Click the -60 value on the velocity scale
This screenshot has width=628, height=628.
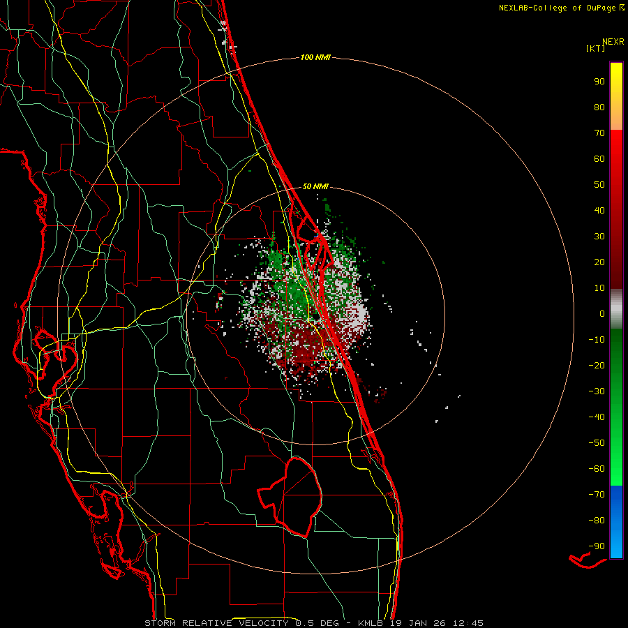coord(597,469)
